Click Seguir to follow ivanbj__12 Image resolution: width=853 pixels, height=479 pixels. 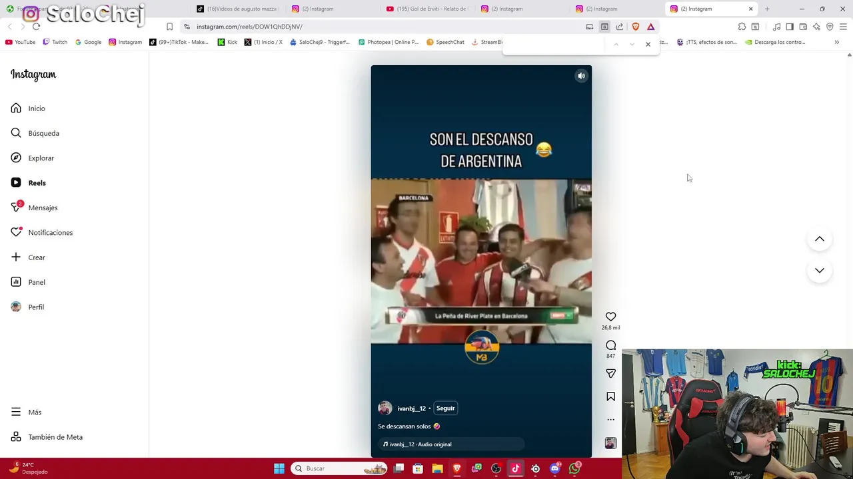(445, 408)
